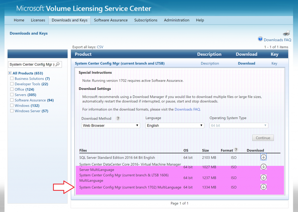Open the Download Method dropdown

(x=111, y=125)
